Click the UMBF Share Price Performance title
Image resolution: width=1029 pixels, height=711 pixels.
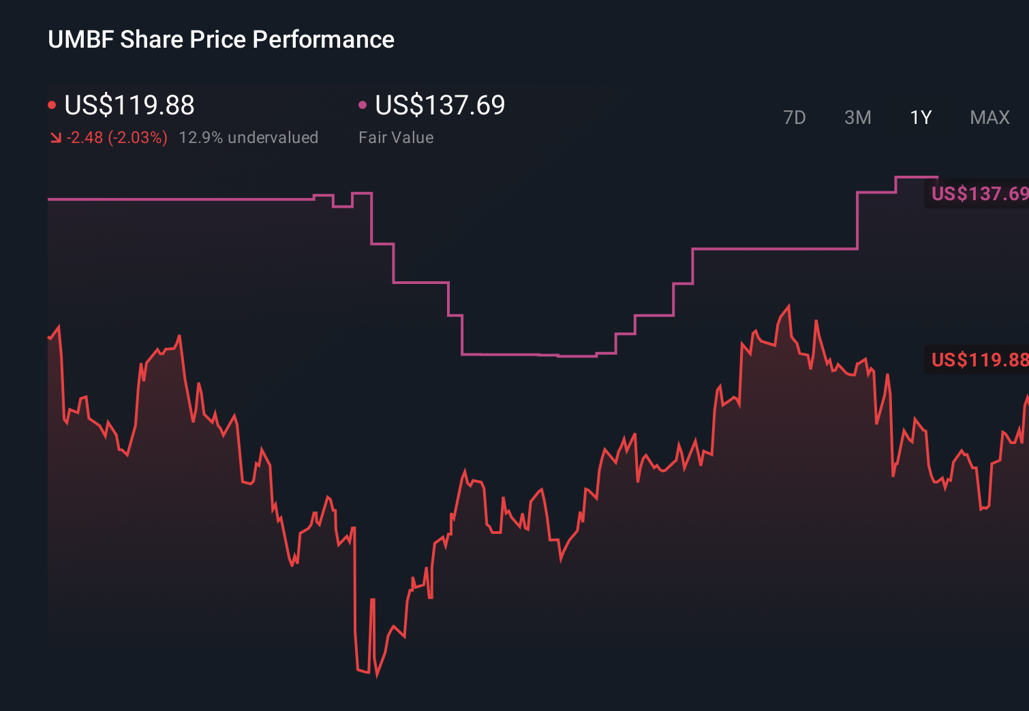(221, 39)
